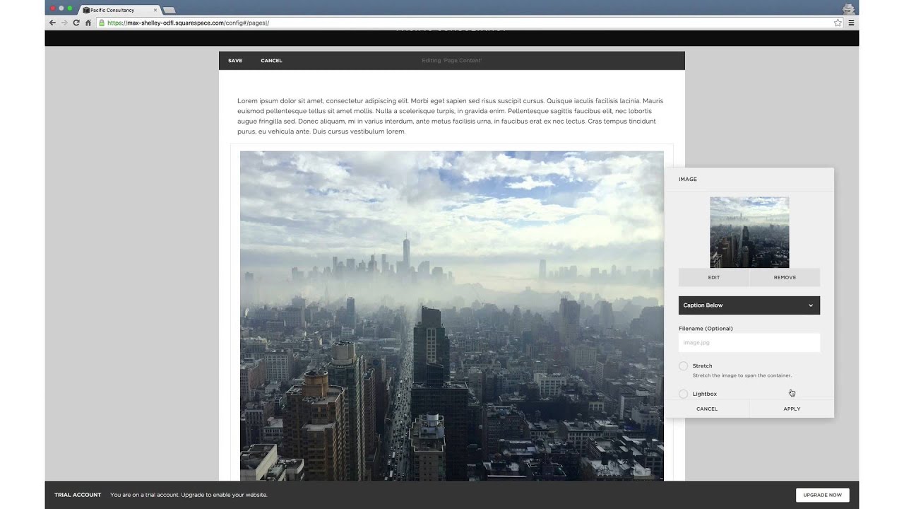Click the city skyline image block
The width and height of the screenshot is (904, 509).
(452, 316)
